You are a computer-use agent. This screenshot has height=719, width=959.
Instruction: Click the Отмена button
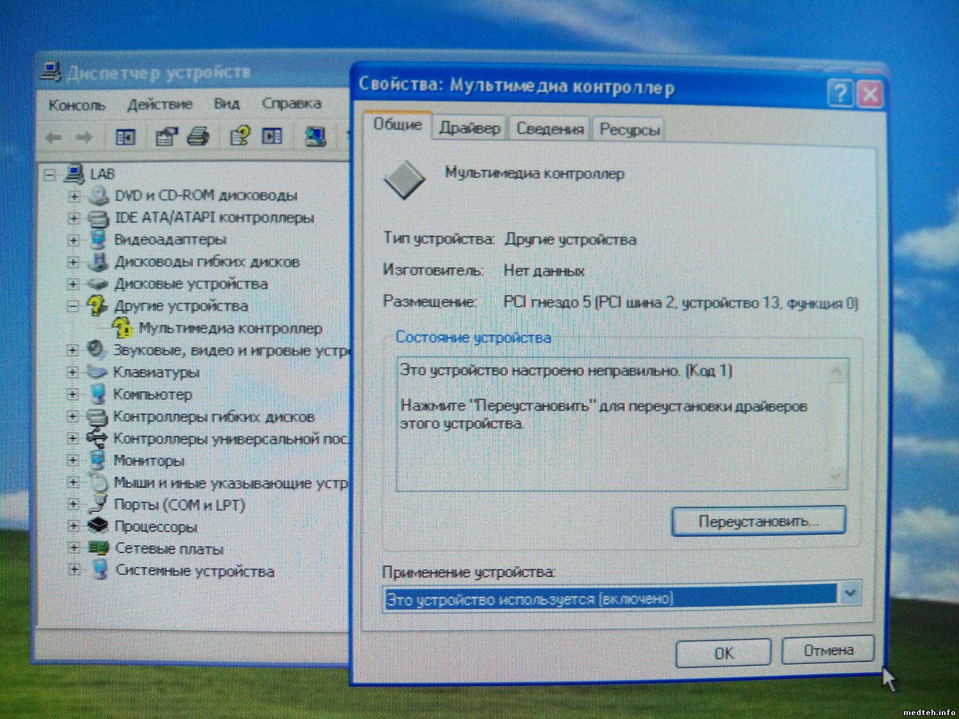coord(828,651)
